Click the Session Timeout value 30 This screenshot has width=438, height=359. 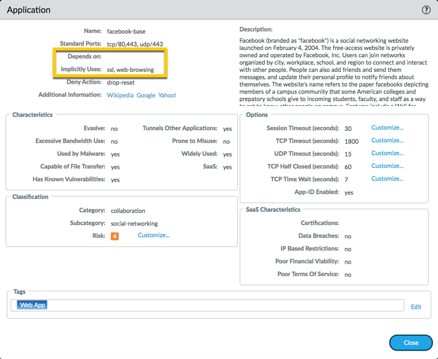348,129
